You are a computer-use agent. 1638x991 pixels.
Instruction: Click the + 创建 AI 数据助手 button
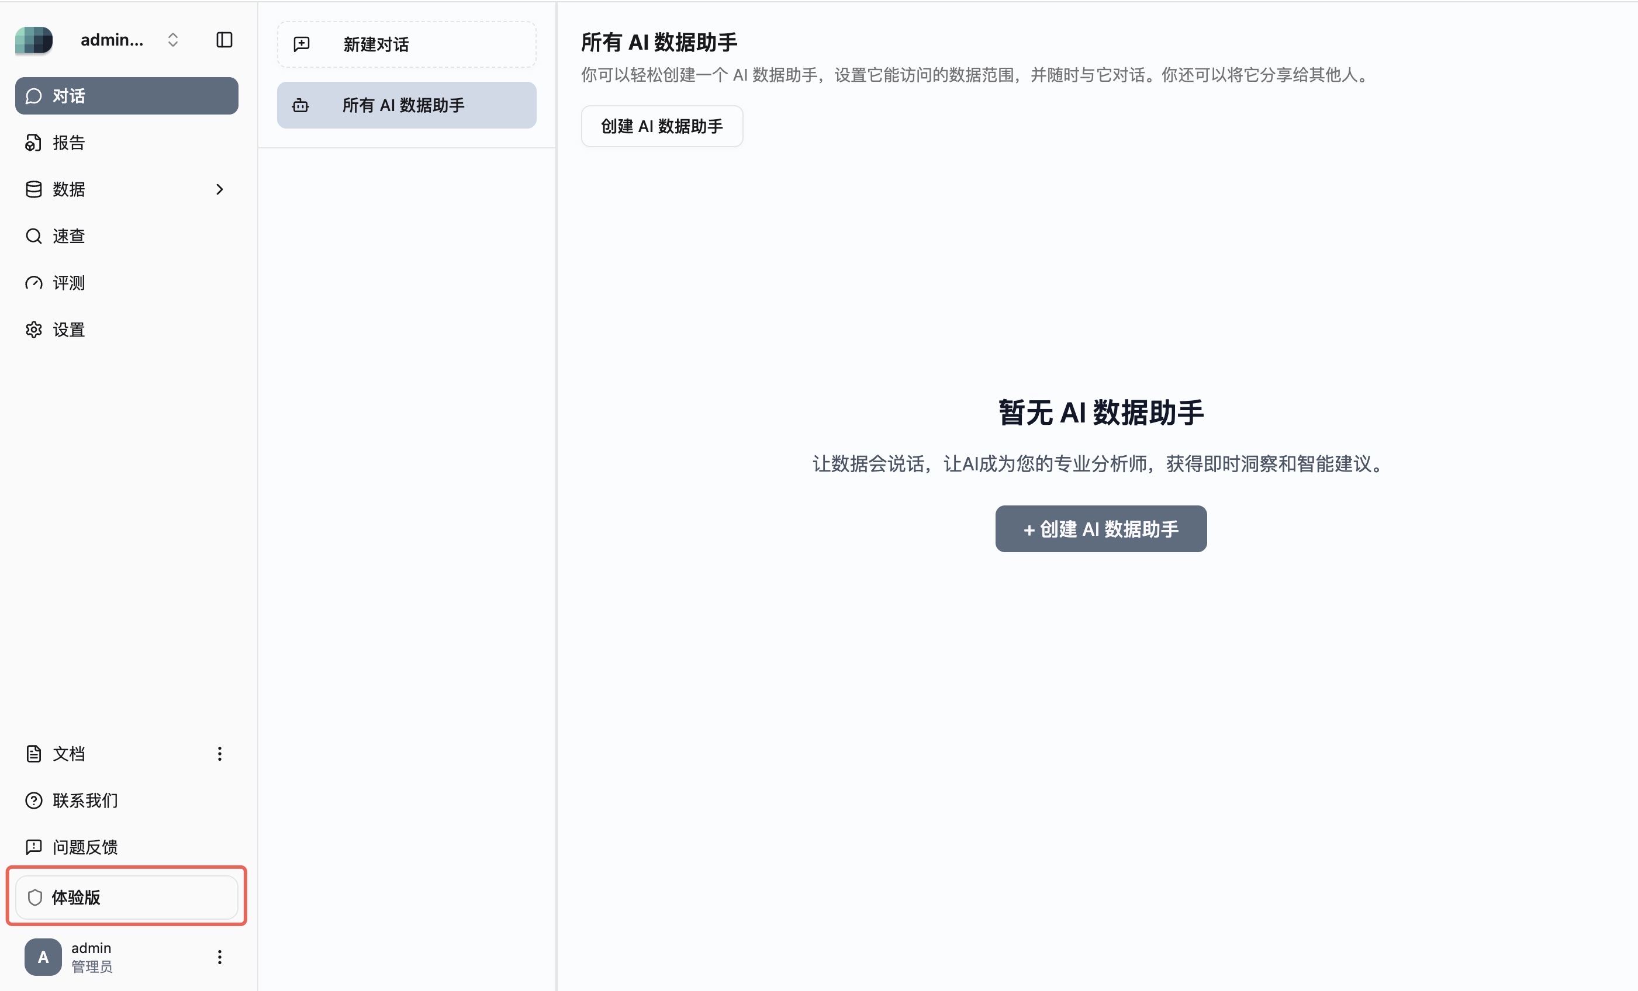click(1100, 529)
